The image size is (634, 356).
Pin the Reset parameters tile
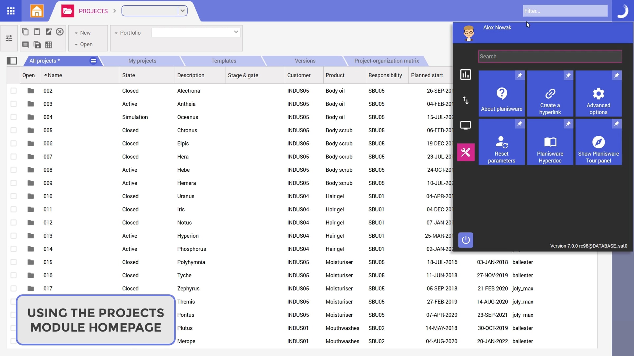click(520, 124)
